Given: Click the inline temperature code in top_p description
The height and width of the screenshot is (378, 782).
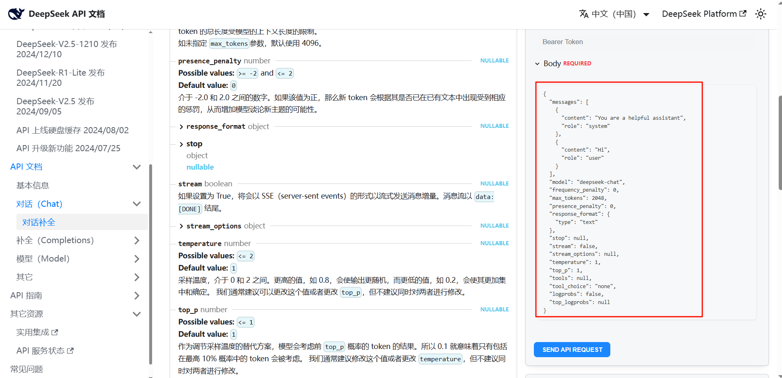Looking at the screenshot, I should tap(440, 359).
